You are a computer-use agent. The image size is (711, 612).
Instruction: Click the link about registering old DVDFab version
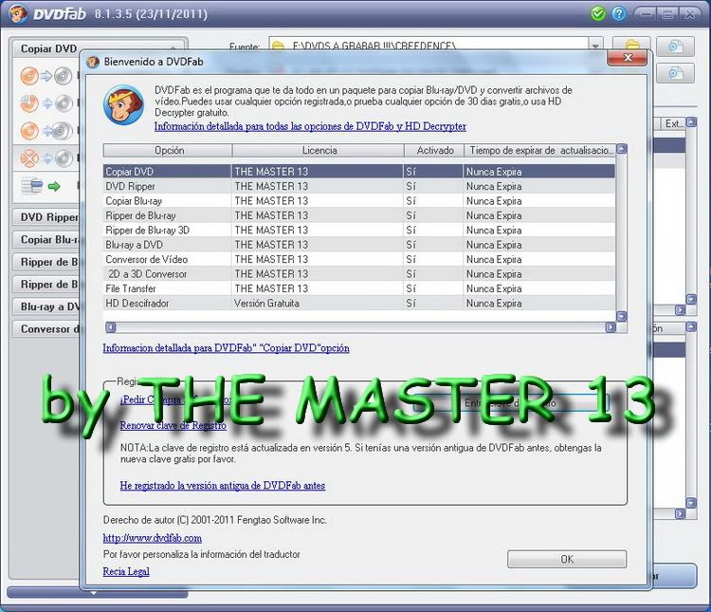[x=222, y=486]
